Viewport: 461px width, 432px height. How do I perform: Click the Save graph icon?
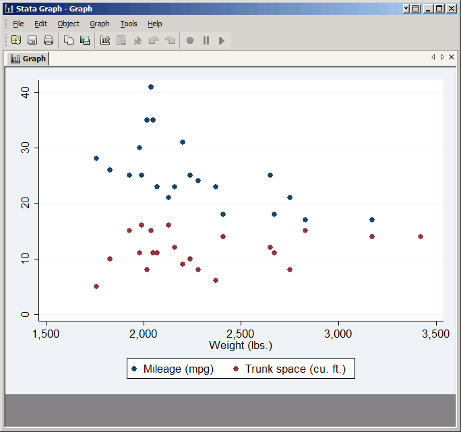click(32, 40)
